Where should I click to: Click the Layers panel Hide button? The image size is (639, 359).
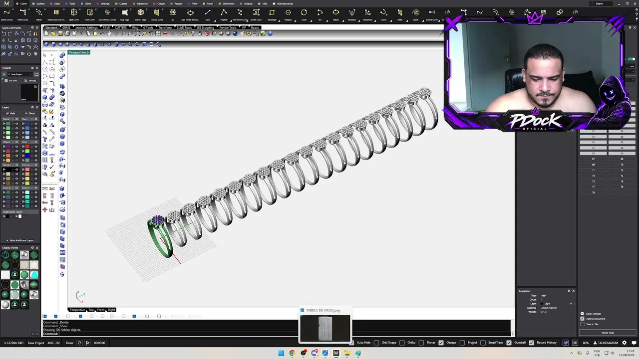pos(11,113)
